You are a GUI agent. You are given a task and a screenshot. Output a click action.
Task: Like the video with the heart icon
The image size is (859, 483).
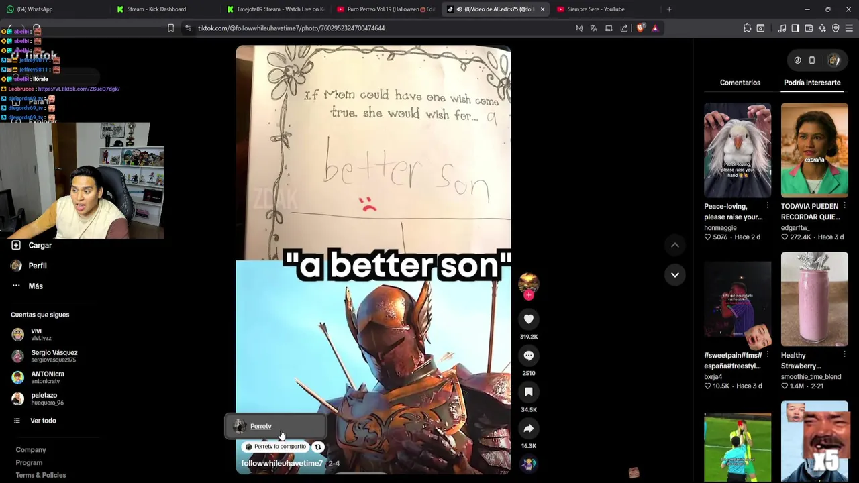(x=529, y=319)
